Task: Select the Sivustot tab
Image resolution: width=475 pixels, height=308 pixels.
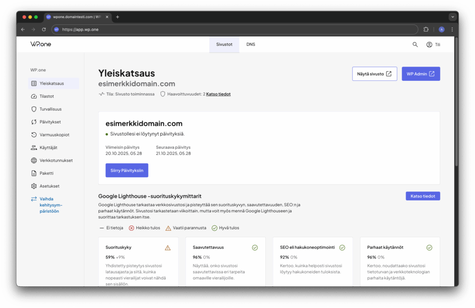Action: [224, 44]
